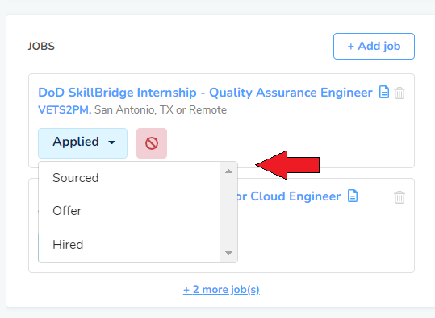Delete the DoD SkillBridge Internship job
The height and width of the screenshot is (318, 435).
tap(399, 93)
